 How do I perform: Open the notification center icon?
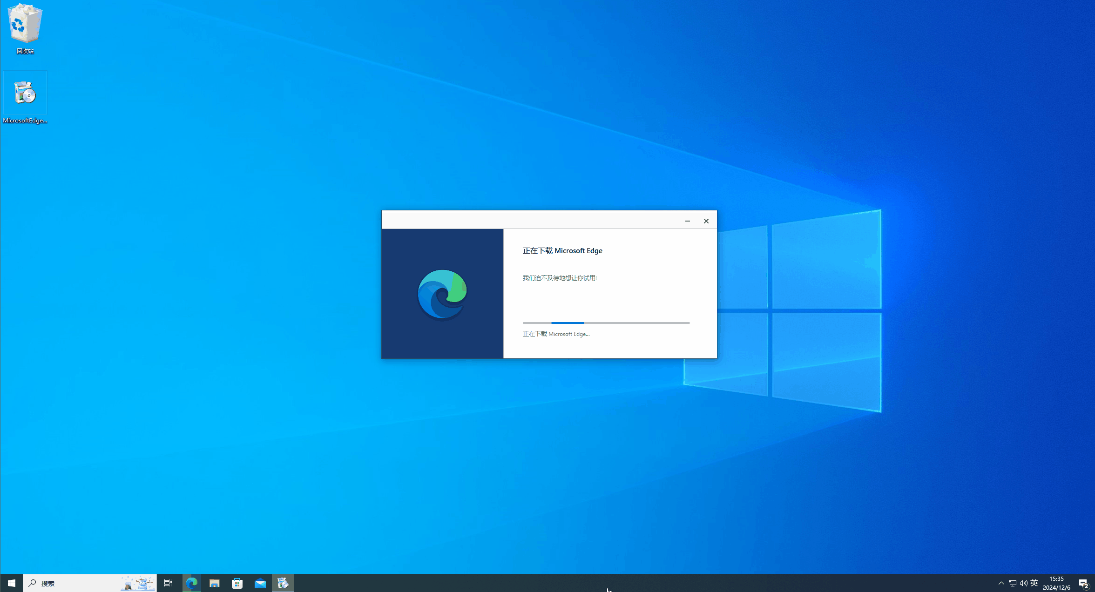click(1083, 583)
